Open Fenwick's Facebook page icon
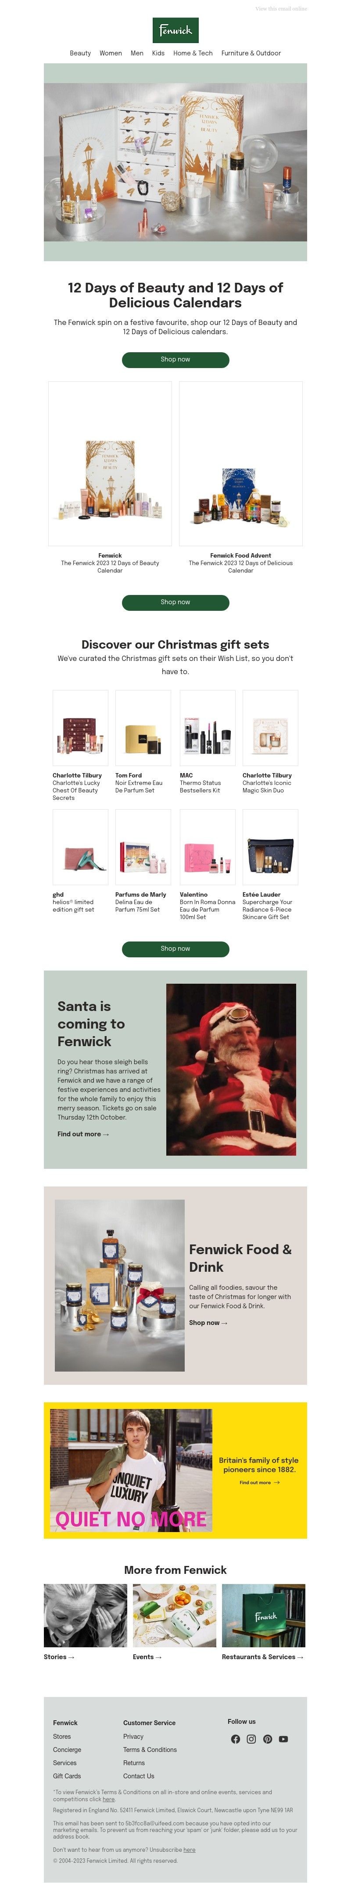351x1883 pixels. click(x=236, y=1739)
